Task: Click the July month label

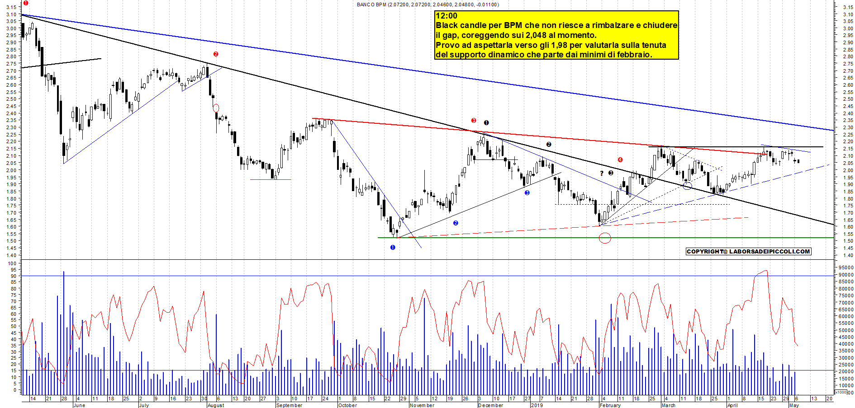Action: tap(144, 405)
